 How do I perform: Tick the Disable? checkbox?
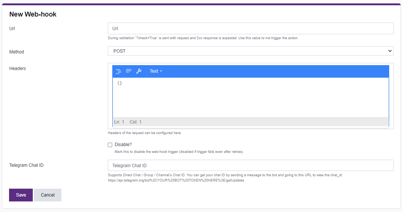point(110,145)
